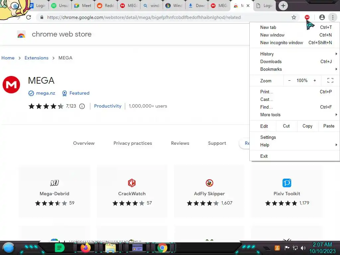Select New tab from the Chrome menu
340x255 pixels.
point(295,27)
